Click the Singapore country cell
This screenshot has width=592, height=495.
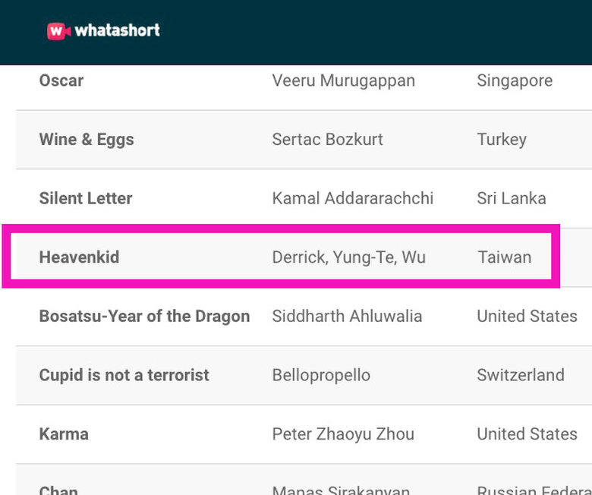pos(515,80)
